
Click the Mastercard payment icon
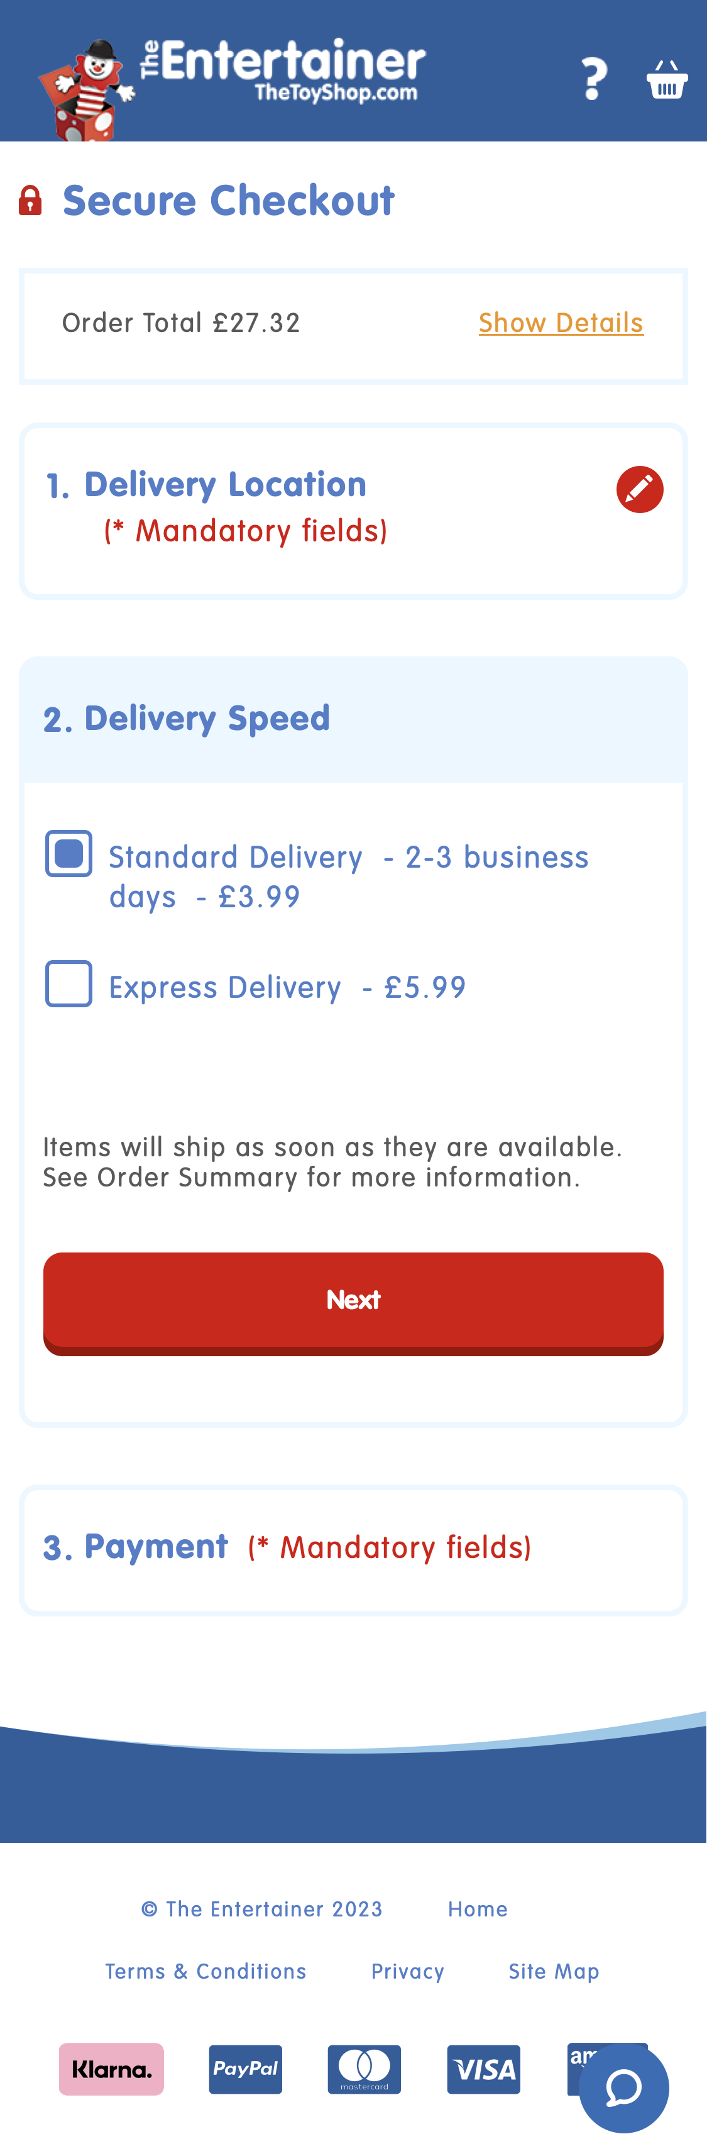[364, 2069]
